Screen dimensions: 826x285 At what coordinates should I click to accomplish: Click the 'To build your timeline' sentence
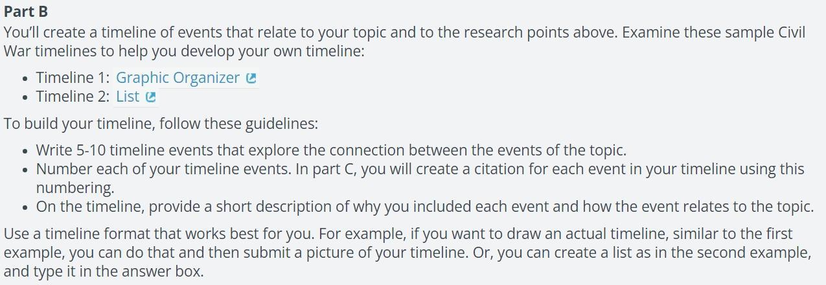pos(161,123)
